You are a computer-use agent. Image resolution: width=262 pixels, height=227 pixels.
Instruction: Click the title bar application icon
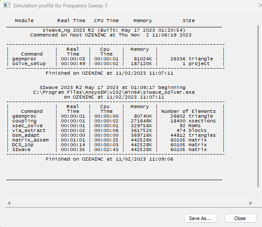point(6,6)
